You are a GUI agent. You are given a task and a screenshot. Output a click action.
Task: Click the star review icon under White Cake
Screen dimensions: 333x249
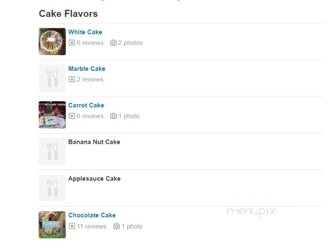[72, 42]
